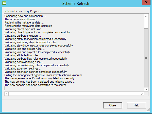Click 'Retrieving the metaverse data complete' line

pos(28,26)
